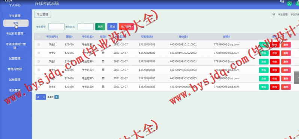Click page number 1 in the pagination
Image resolution: width=299 pixels, height=139 pixels.
coord(56,97)
